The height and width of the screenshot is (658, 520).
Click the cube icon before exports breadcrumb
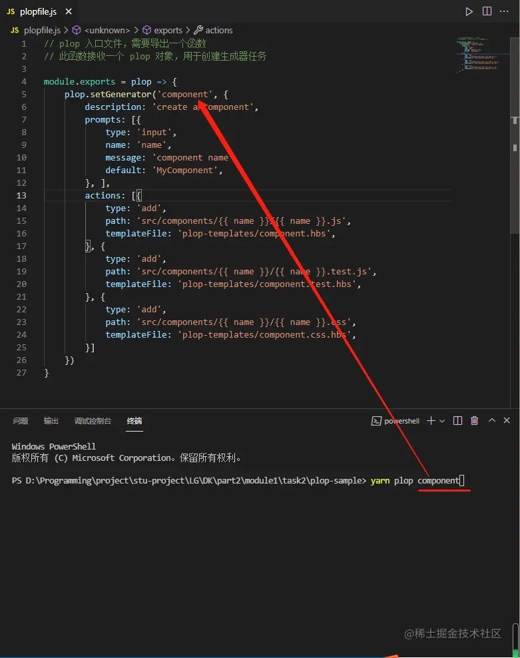pos(146,30)
